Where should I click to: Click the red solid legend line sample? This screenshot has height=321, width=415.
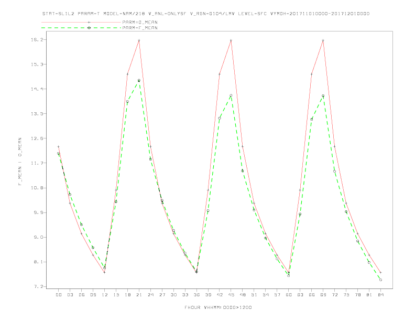[x=81, y=22]
